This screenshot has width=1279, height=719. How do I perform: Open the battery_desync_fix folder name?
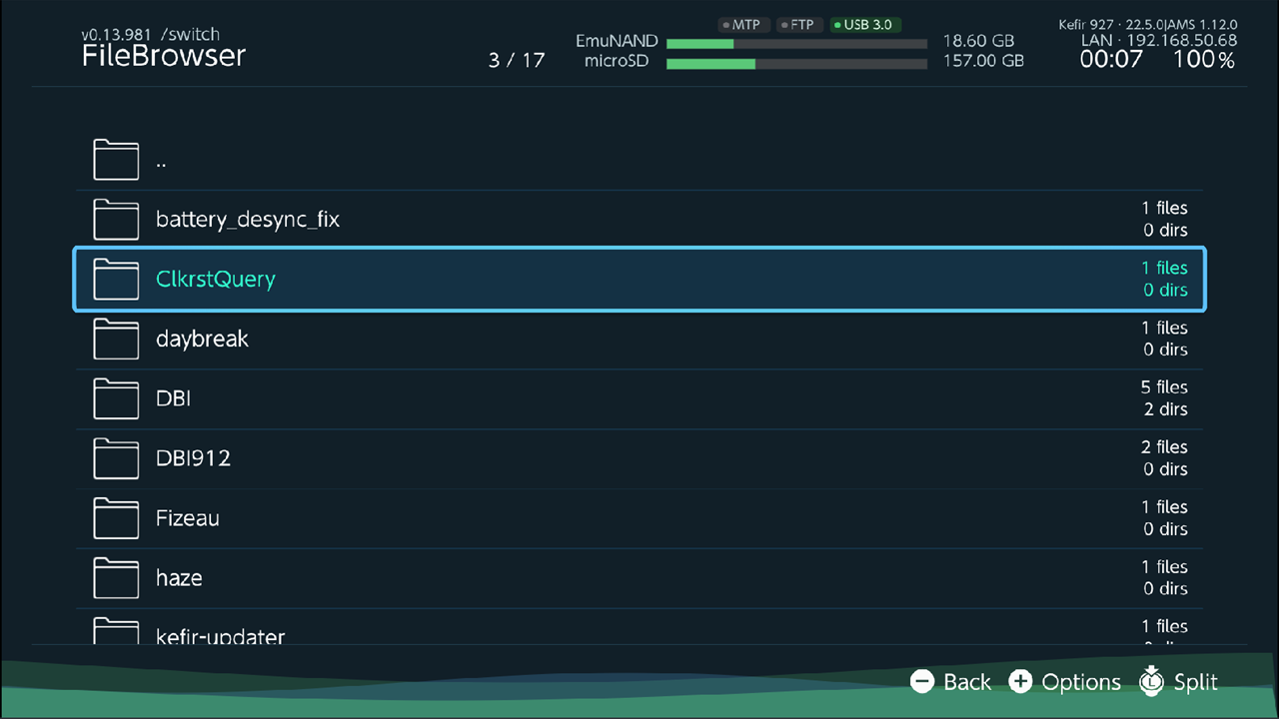248,220
